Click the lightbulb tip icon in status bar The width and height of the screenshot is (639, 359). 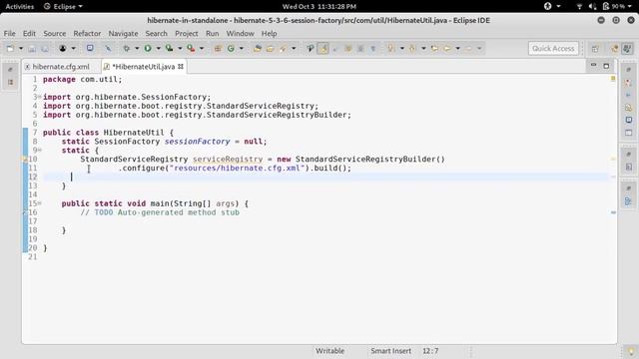point(630,351)
